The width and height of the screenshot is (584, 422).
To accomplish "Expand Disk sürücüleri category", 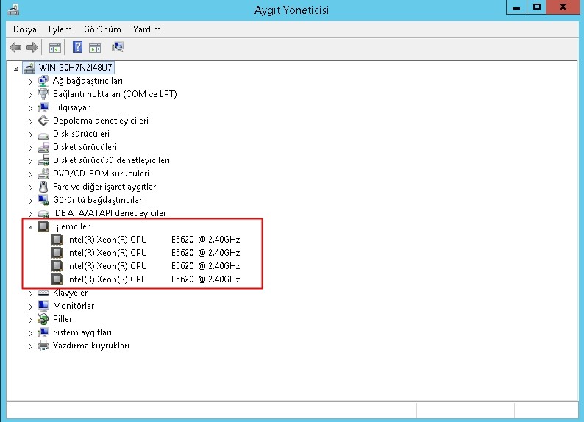I will point(30,135).
